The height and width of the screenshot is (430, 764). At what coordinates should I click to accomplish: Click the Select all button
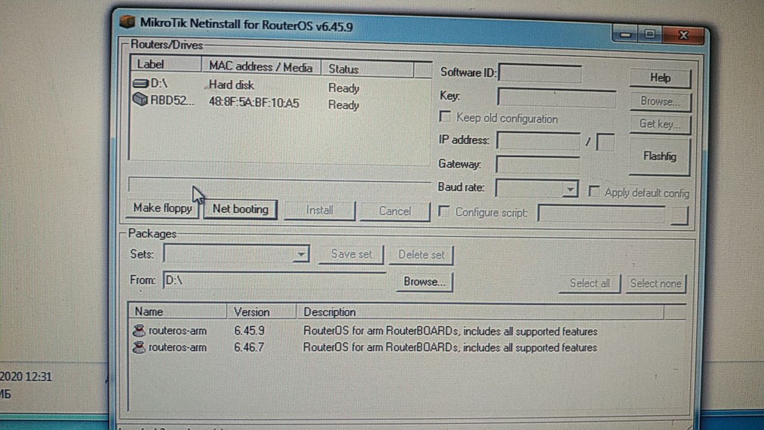point(590,284)
